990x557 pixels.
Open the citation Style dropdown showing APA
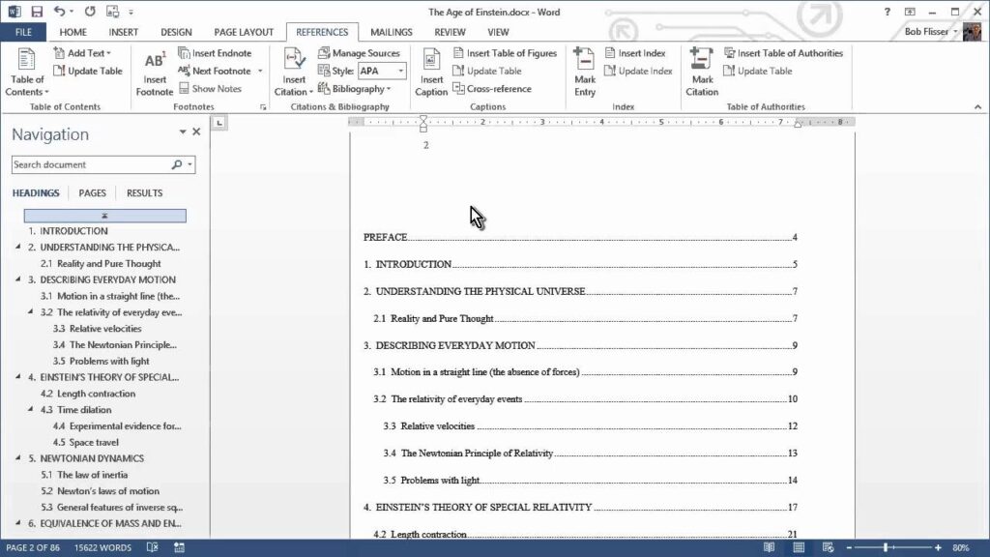(385, 70)
